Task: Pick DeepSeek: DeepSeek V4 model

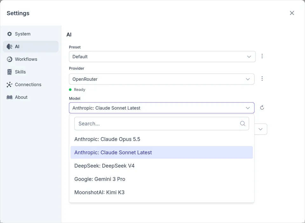Action: (x=162, y=166)
